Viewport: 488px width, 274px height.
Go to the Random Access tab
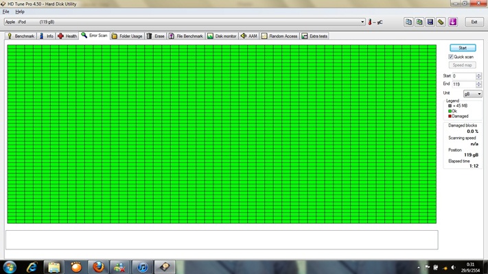[279, 36]
